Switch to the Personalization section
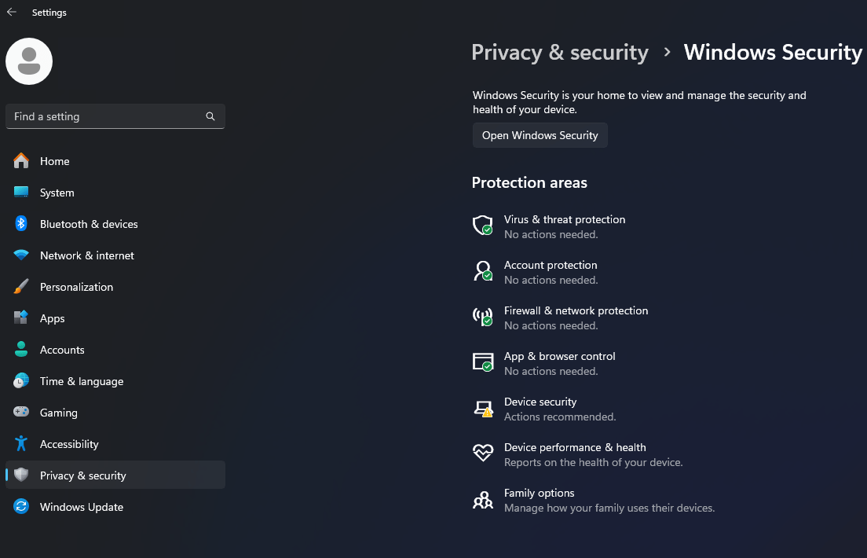Screen dimensions: 867x558 coord(76,287)
